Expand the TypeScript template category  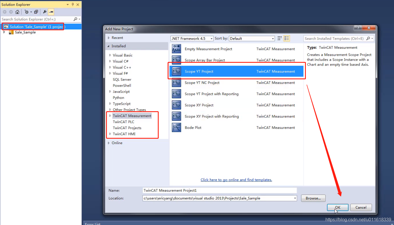point(110,104)
